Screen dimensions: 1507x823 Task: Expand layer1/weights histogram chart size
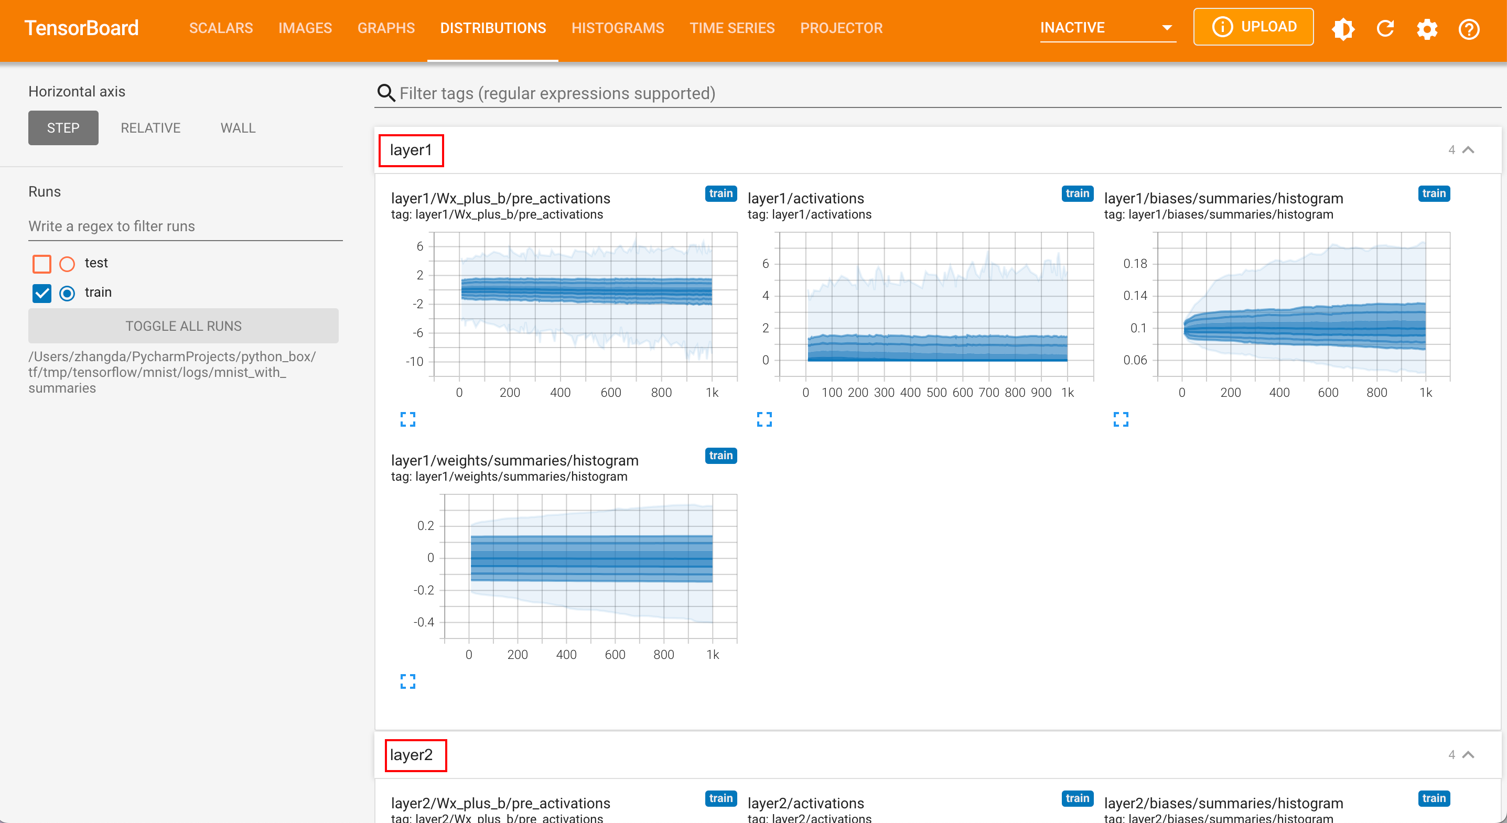(408, 681)
